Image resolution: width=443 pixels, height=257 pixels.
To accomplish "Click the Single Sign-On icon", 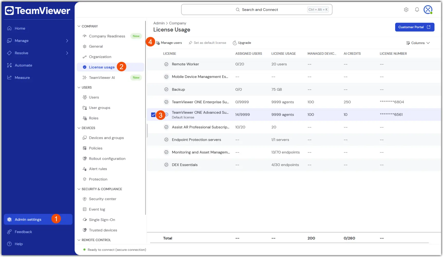I will tap(85, 220).
